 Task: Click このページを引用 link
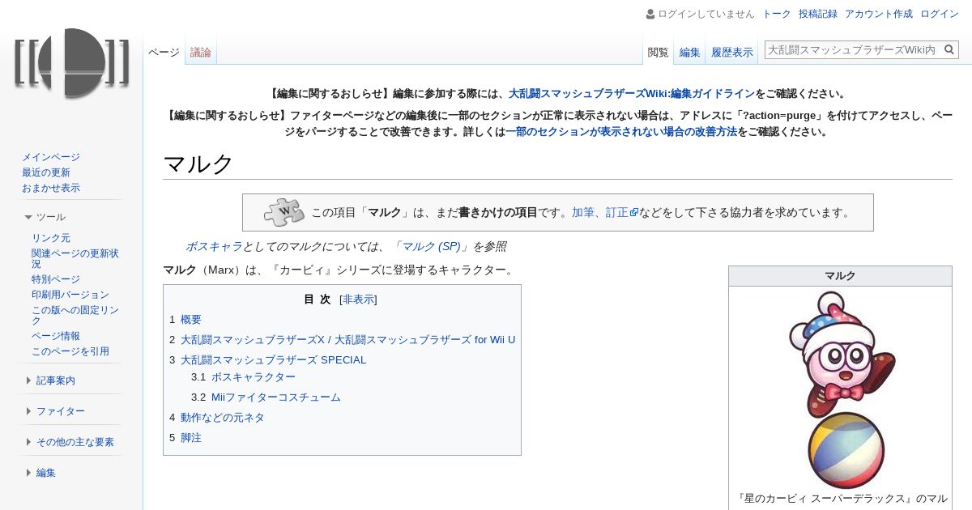(70, 351)
